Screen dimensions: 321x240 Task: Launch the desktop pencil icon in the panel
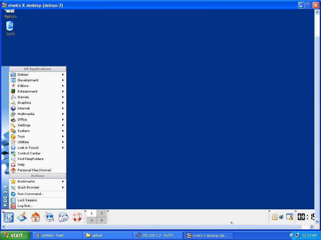coord(22,217)
